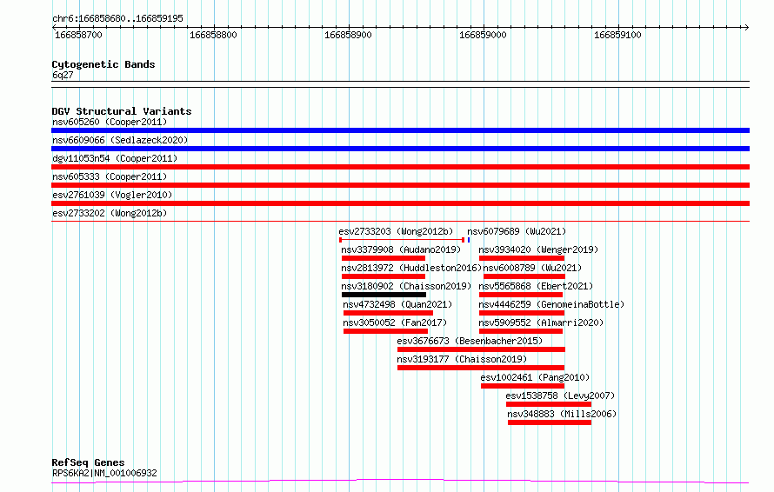Click the DGV Structural Variants heading
The width and height of the screenshot is (774, 492).
tap(122, 111)
